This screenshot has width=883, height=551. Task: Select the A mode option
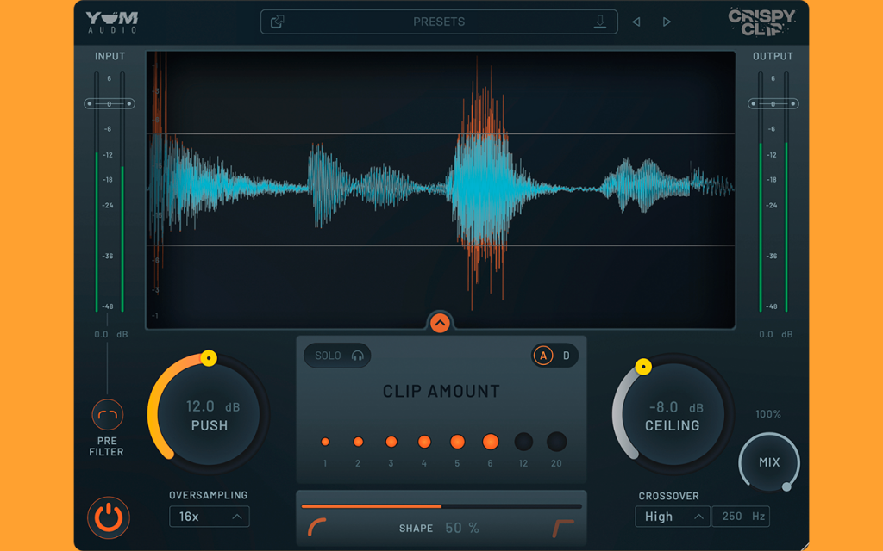click(x=543, y=356)
